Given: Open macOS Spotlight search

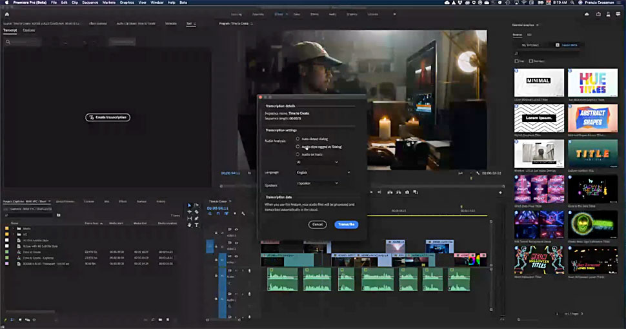Looking at the screenshot, I should pos(572,3).
